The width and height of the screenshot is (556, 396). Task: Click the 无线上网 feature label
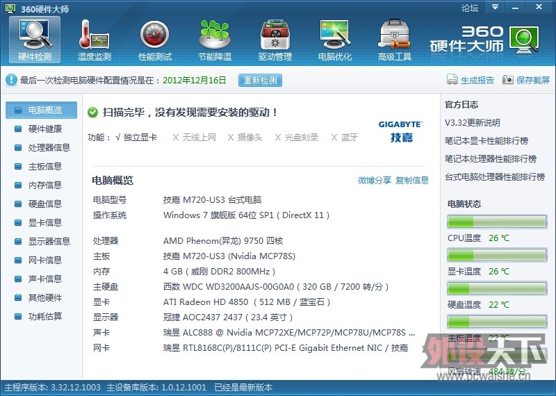[199, 137]
